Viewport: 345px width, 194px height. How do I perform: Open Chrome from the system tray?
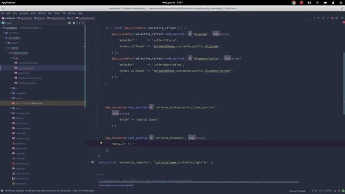tap(293, 3)
